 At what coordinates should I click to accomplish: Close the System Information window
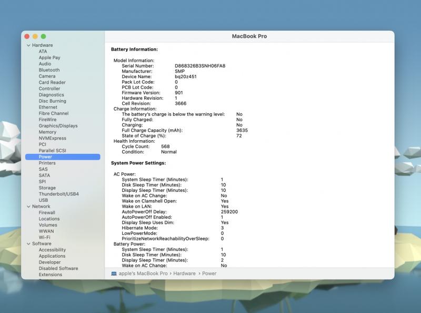pyautogui.click(x=27, y=36)
